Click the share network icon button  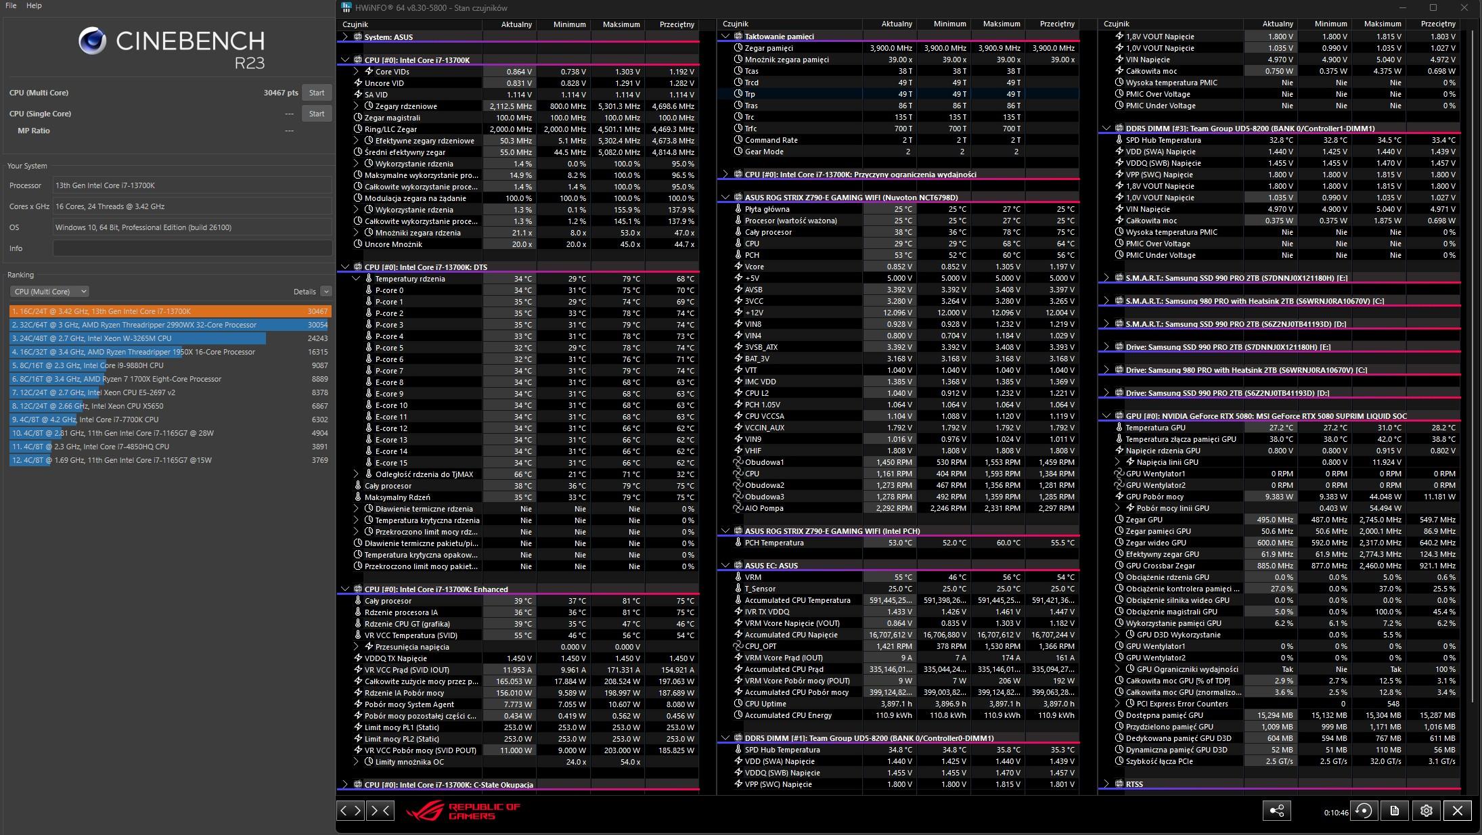coord(1276,811)
